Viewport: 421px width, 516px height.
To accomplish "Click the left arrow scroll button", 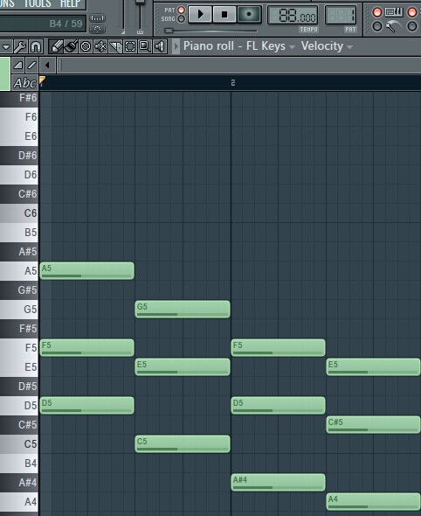I will click(x=47, y=66).
